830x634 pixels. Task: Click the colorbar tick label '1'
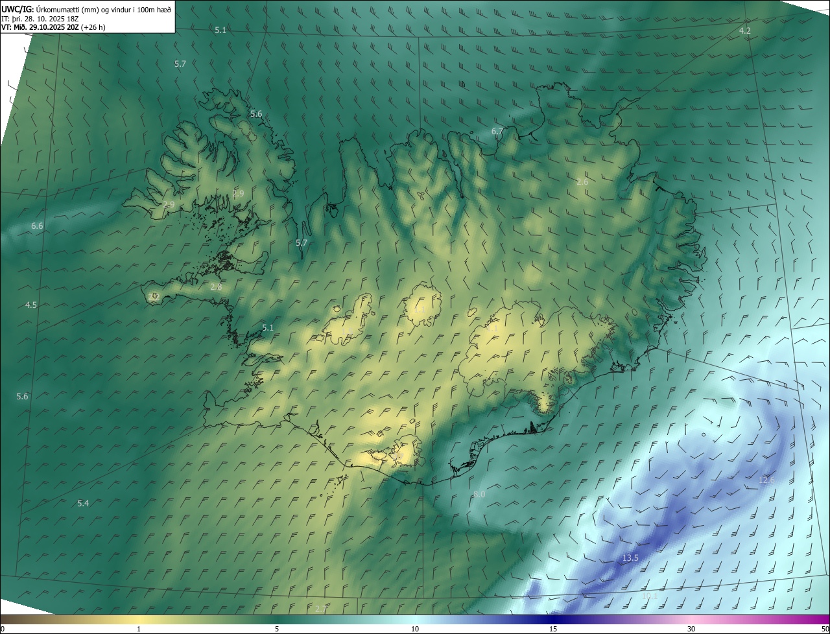[139, 629]
